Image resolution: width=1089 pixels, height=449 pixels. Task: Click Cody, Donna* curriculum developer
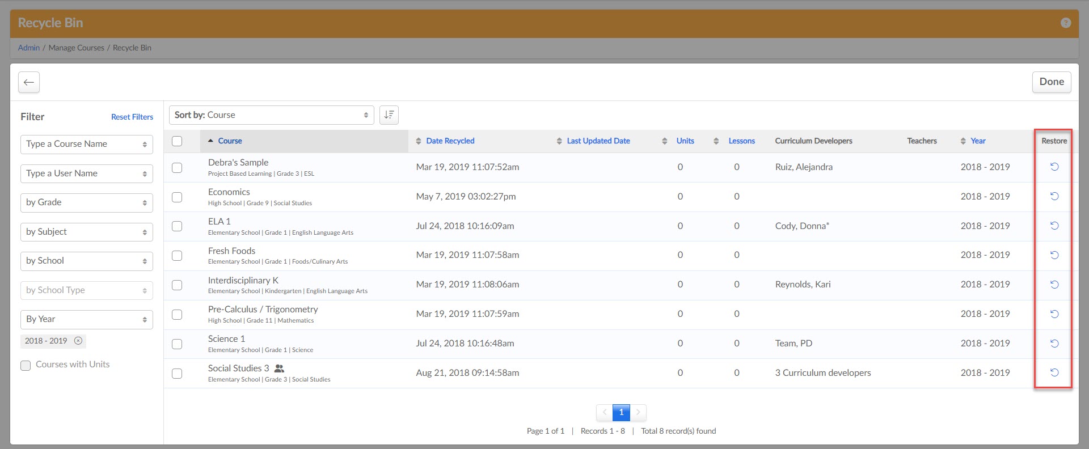(802, 226)
